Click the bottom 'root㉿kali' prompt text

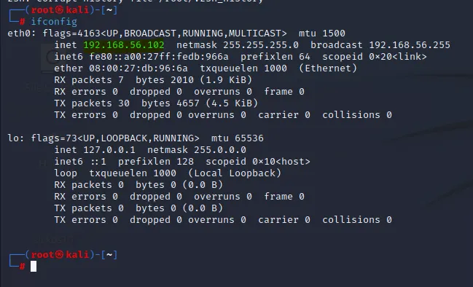coord(60,255)
